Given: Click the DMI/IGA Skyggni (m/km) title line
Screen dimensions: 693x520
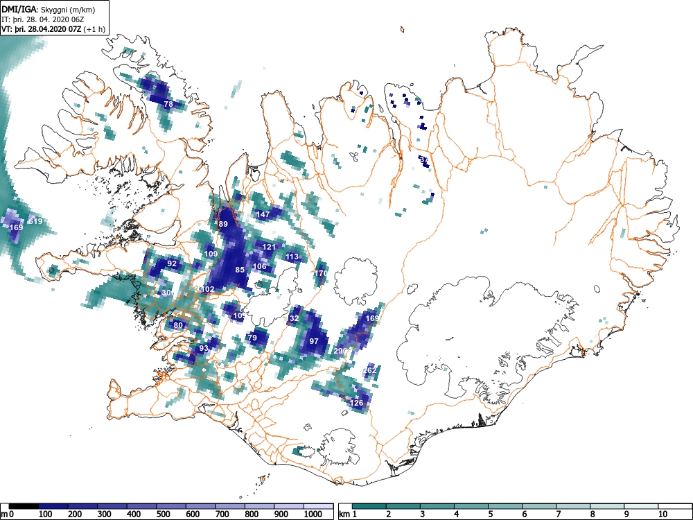Looking at the screenshot, I should click(x=49, y=9).
